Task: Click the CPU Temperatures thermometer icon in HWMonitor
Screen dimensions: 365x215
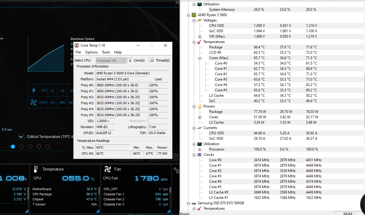Action: (200, 42)
